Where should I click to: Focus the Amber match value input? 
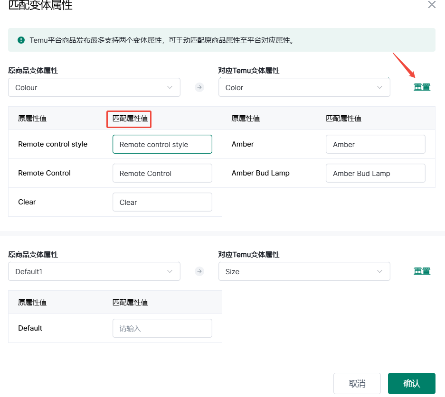click(x=376, y=144)
